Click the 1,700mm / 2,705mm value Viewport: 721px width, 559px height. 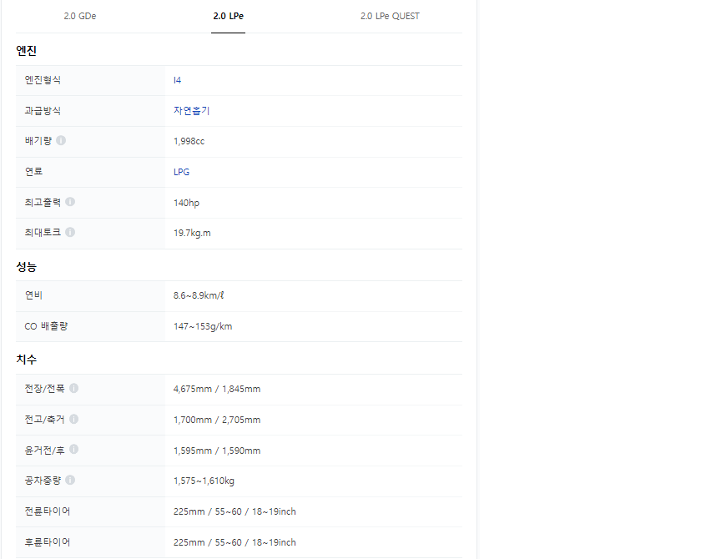pos(217,420)
